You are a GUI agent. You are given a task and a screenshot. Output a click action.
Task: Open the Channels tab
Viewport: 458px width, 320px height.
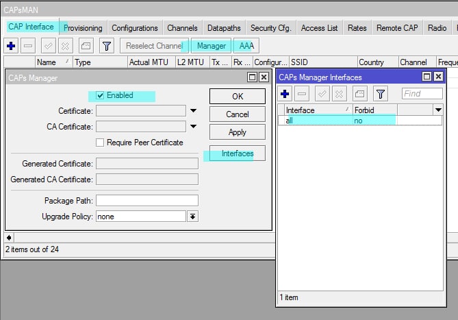[x=182, y=28]
